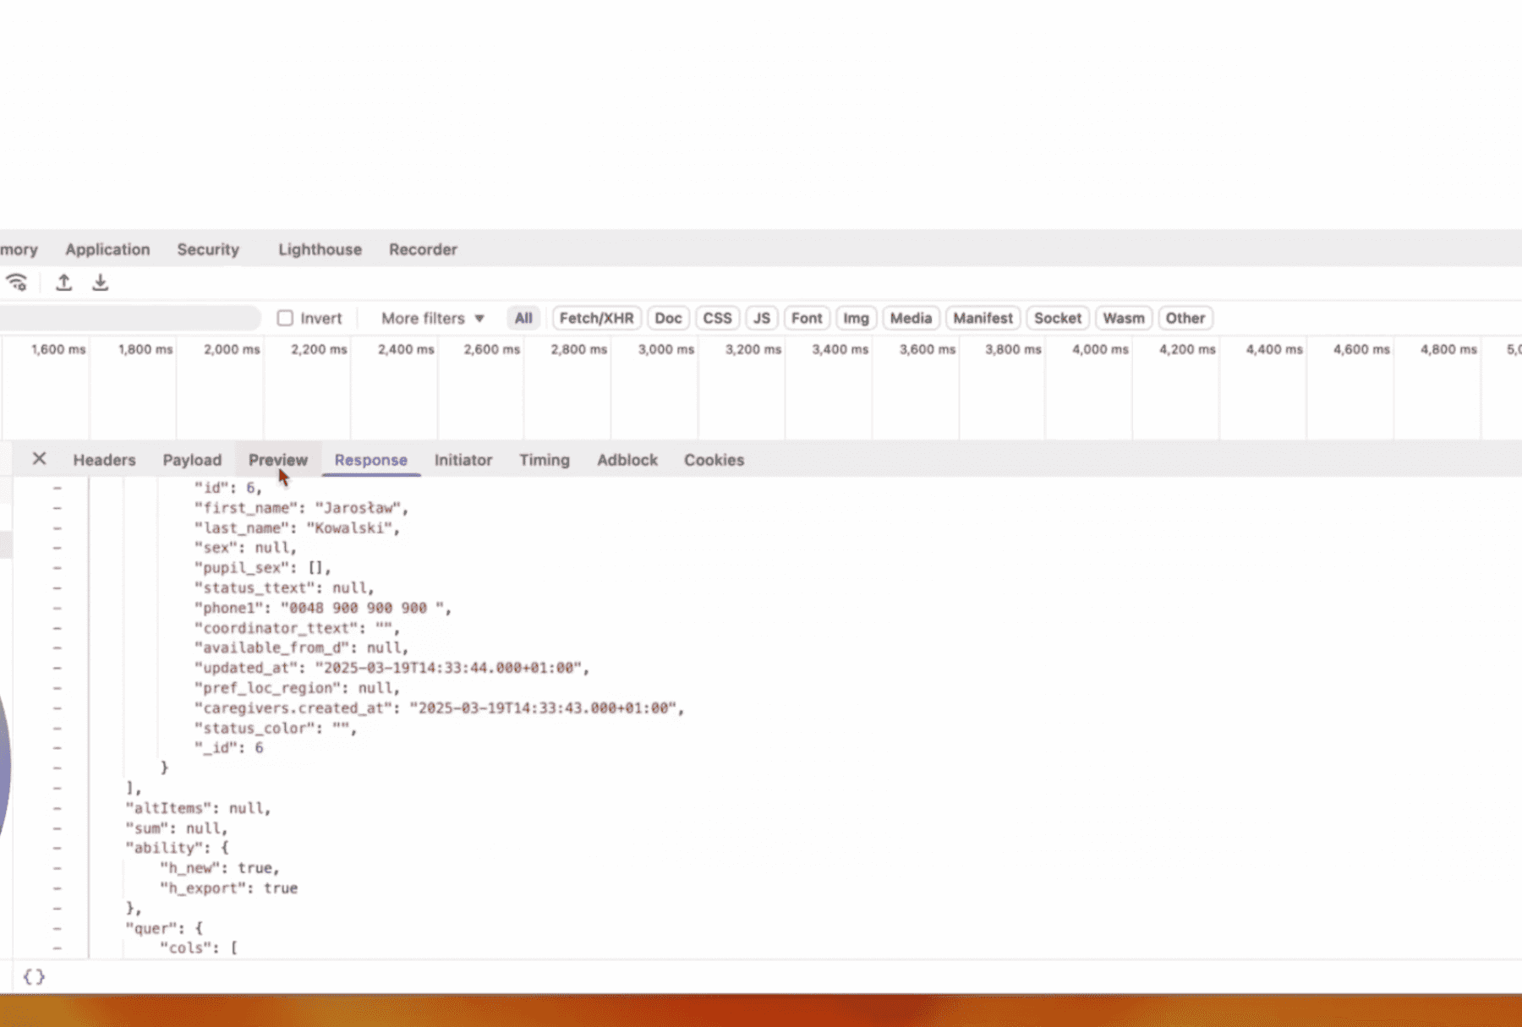Click the "coordinator_ttext" line
Viewport: 1522px width, 1027px height.
point(298,628)
